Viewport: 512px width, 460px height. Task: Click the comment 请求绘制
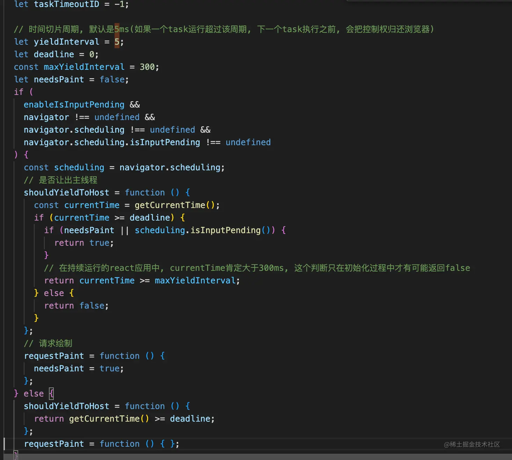pos(48,343)
